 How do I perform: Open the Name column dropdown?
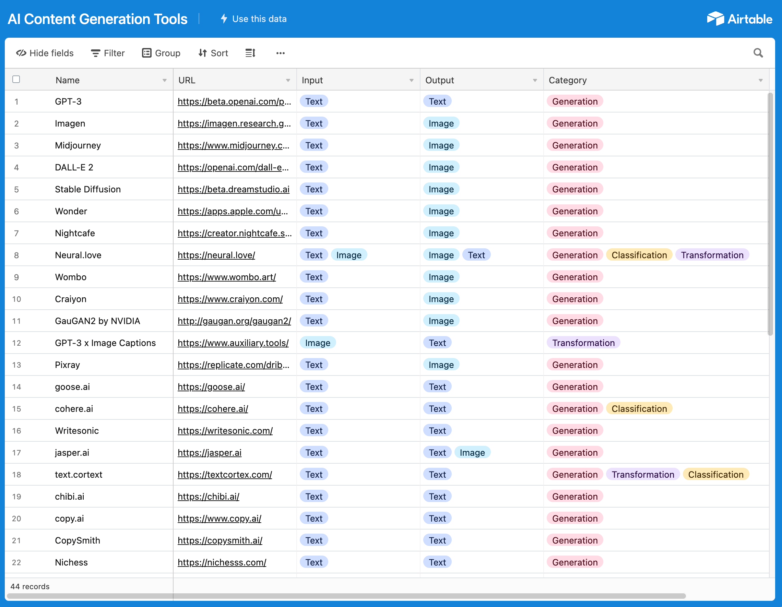165,80
